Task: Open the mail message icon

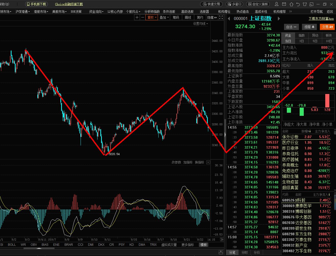Action: click(284, 4)
